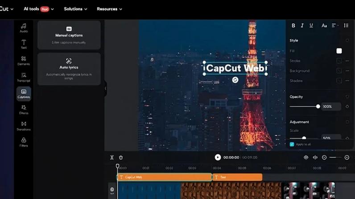Enable the Stroke checkbox
This screenshot has width=355, height=199.
coord(339,61)
